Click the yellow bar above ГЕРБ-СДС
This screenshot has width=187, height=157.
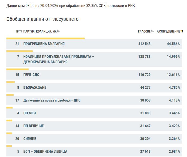click(17, 69)
